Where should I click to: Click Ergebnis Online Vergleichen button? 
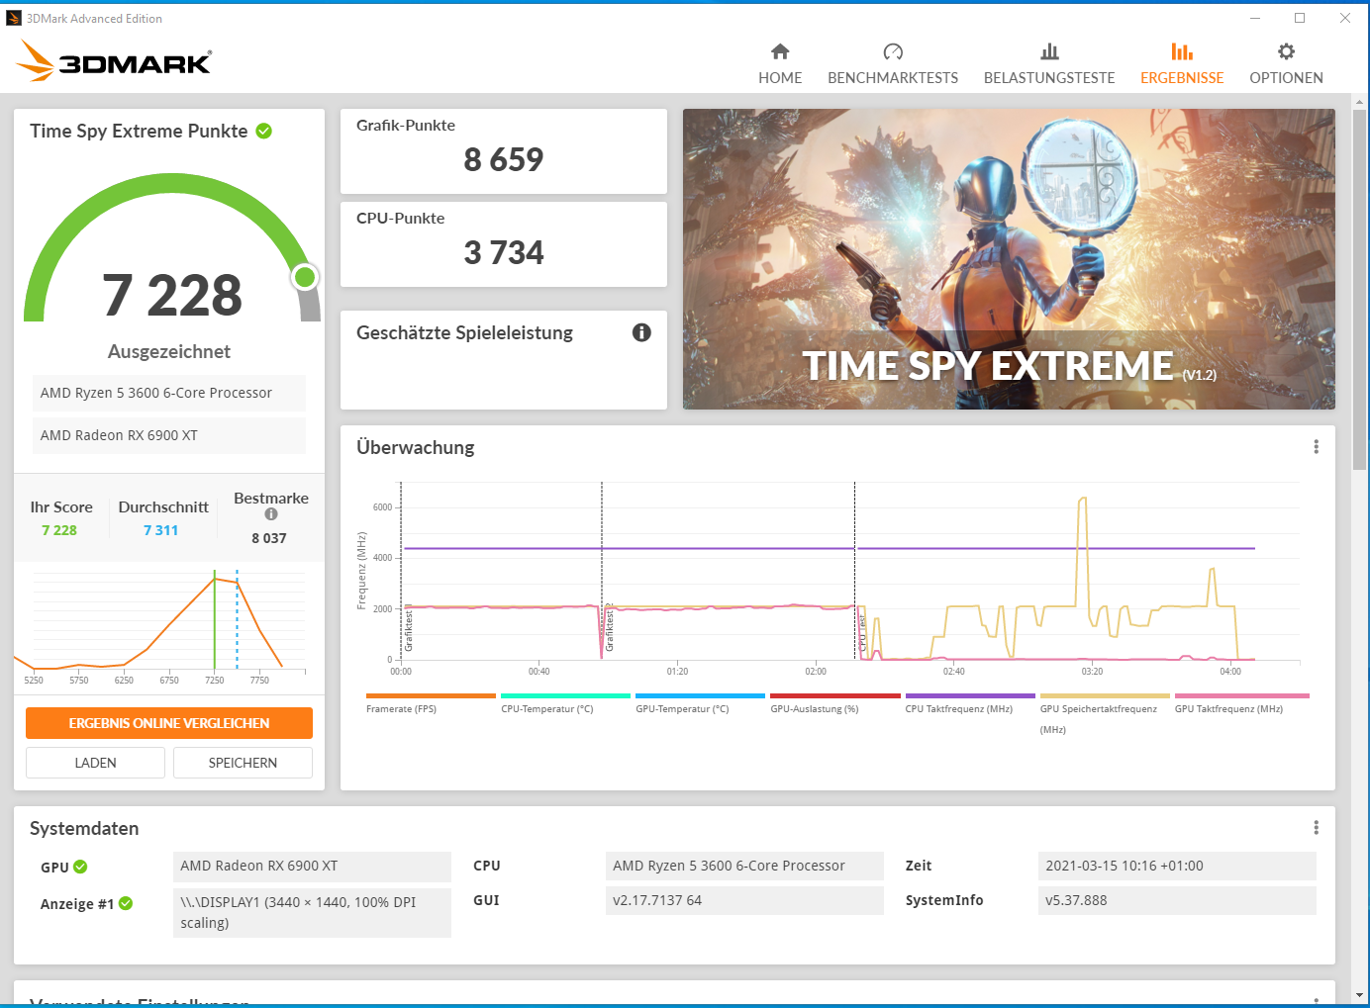point(169,723)
